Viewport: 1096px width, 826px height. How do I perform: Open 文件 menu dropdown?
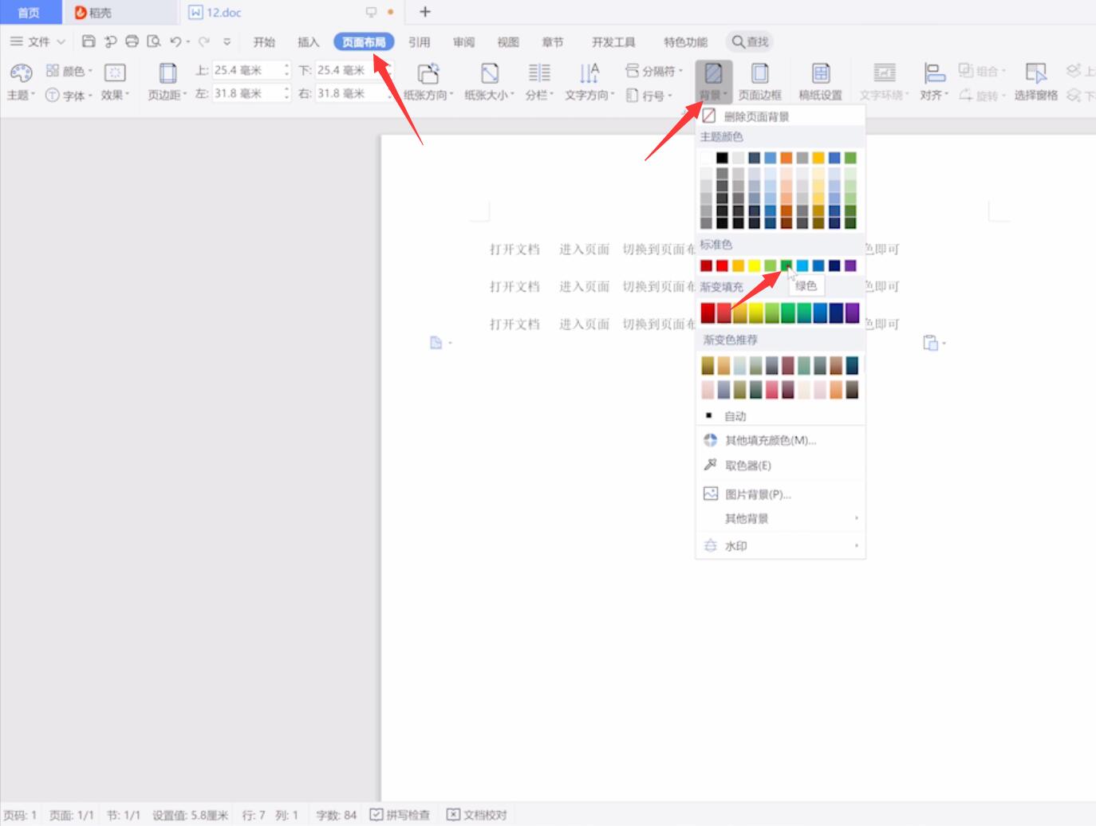tap(37, 41)
